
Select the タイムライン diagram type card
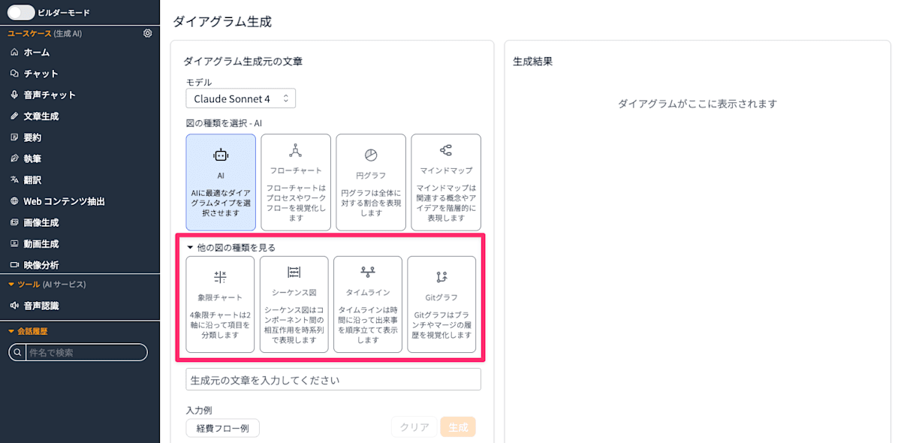(368, 304)
